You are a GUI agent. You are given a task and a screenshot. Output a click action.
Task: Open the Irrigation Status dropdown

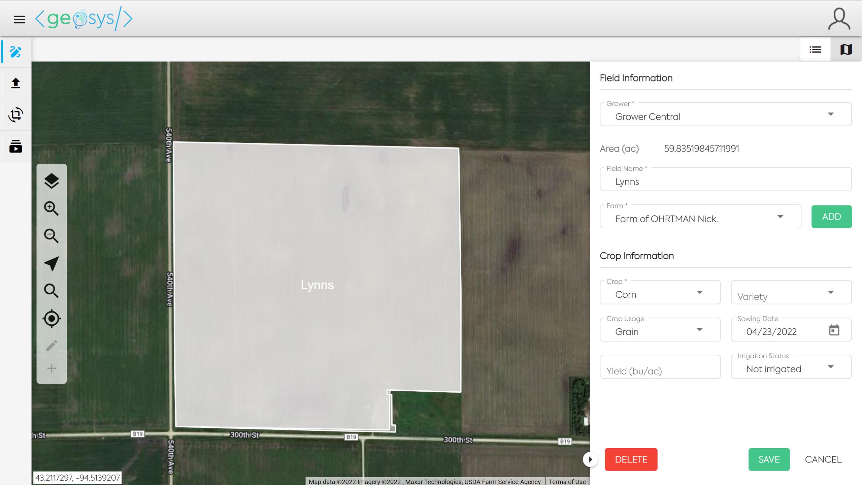[791, 367]
